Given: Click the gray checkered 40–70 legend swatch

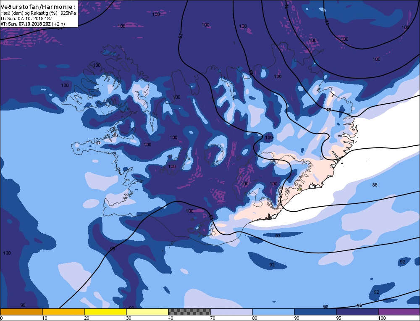Looking at the screenshot, I should point(189,312).
